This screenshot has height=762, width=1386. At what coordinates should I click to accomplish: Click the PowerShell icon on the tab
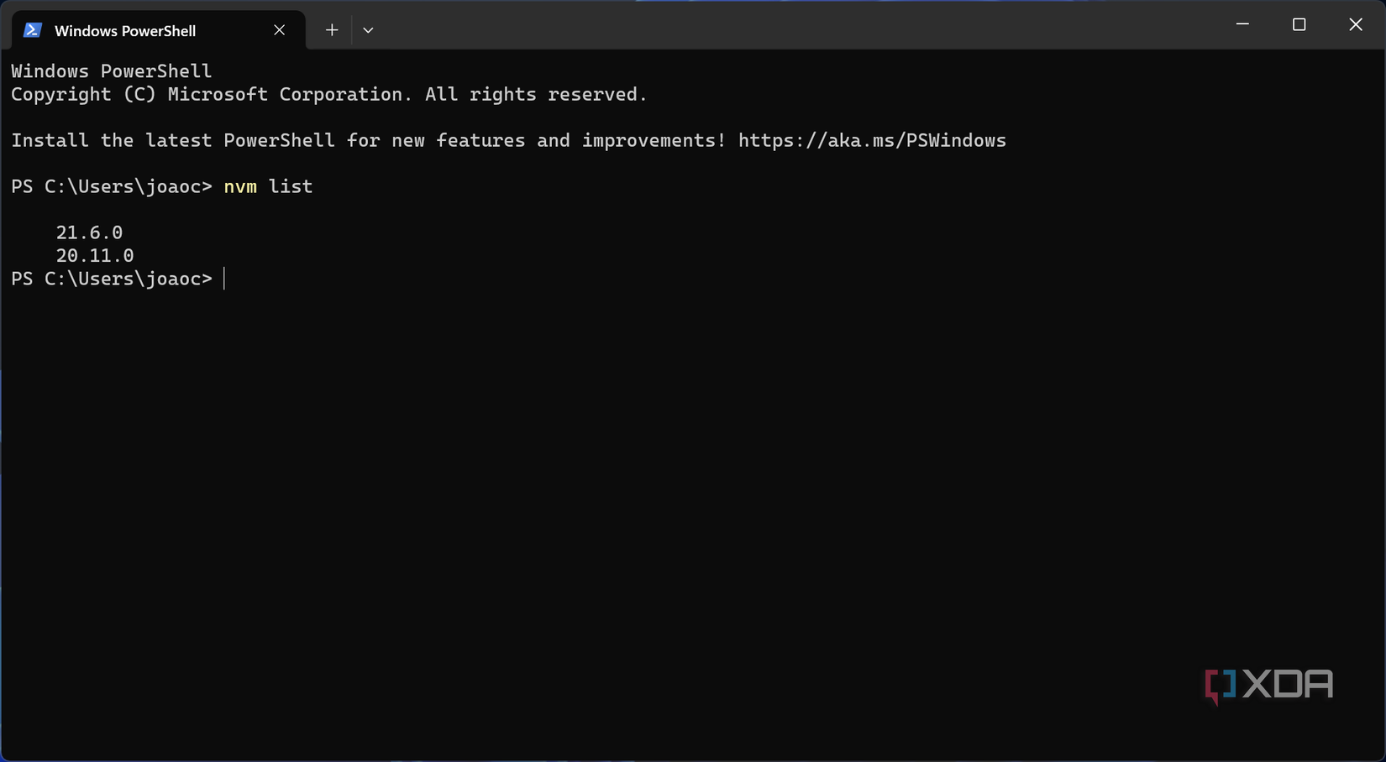pyautogui.click(x=31, y=29)
